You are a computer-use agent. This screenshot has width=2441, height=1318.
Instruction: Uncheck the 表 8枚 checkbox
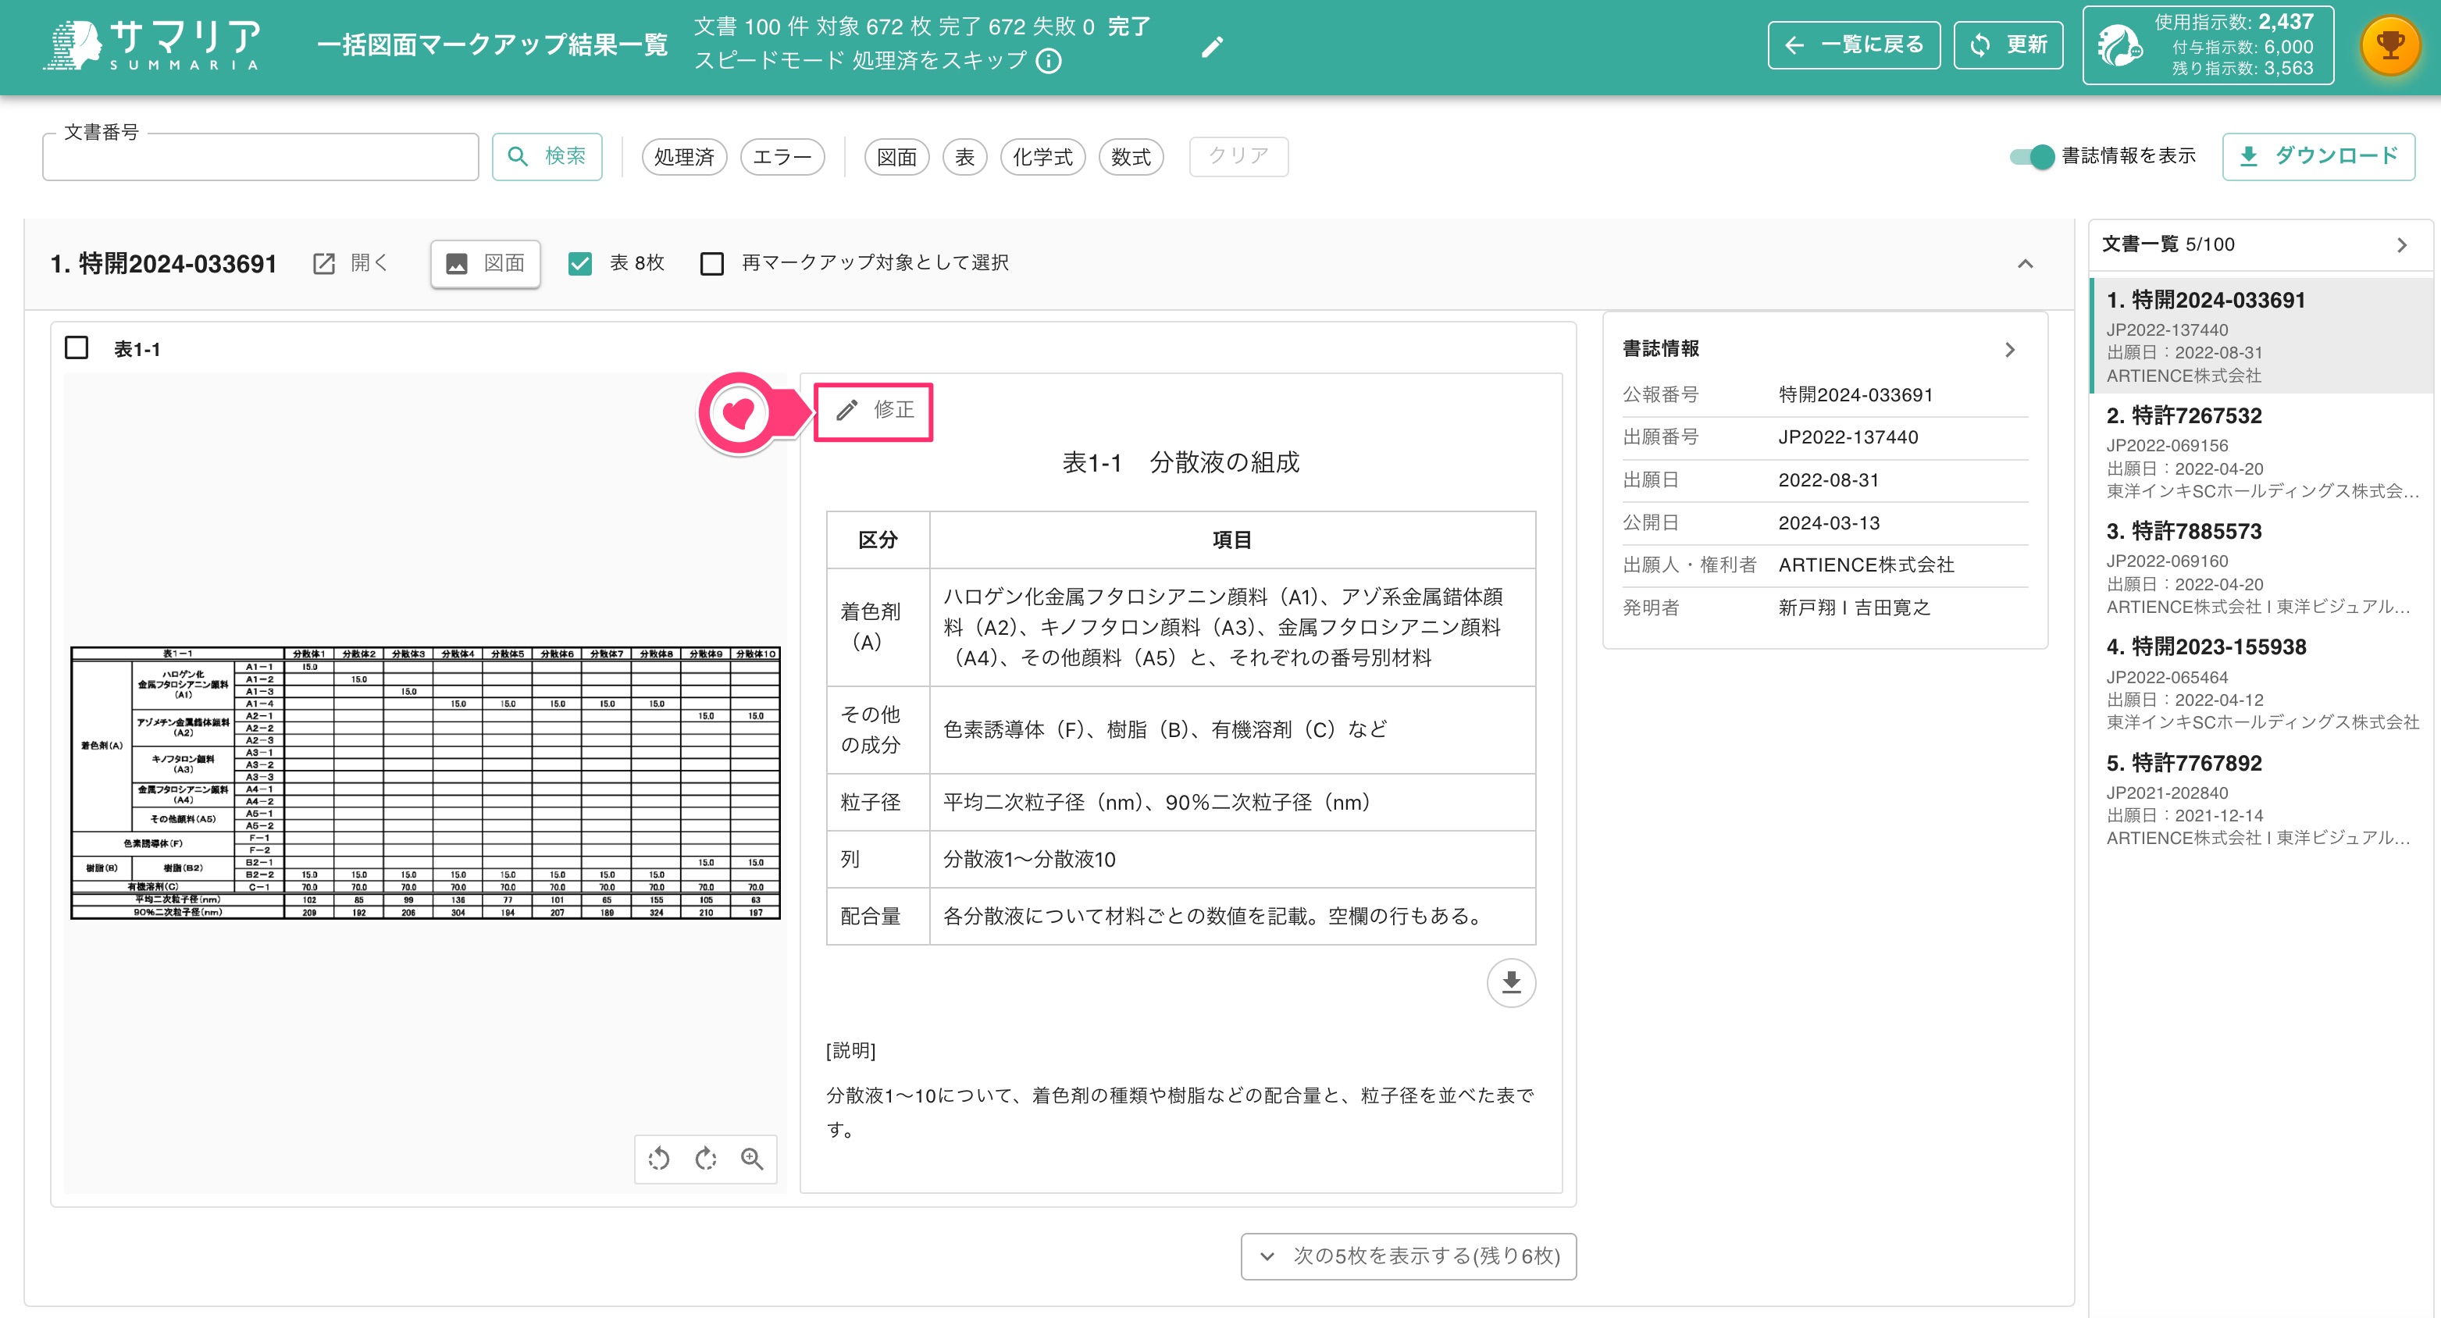pyautogui.click(x=580, y=263)
